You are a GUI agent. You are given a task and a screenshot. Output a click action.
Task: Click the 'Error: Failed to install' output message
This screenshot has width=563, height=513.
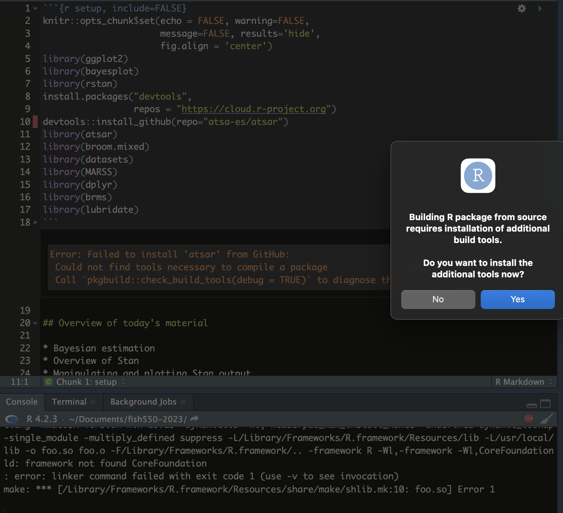[x=170, y=254]
